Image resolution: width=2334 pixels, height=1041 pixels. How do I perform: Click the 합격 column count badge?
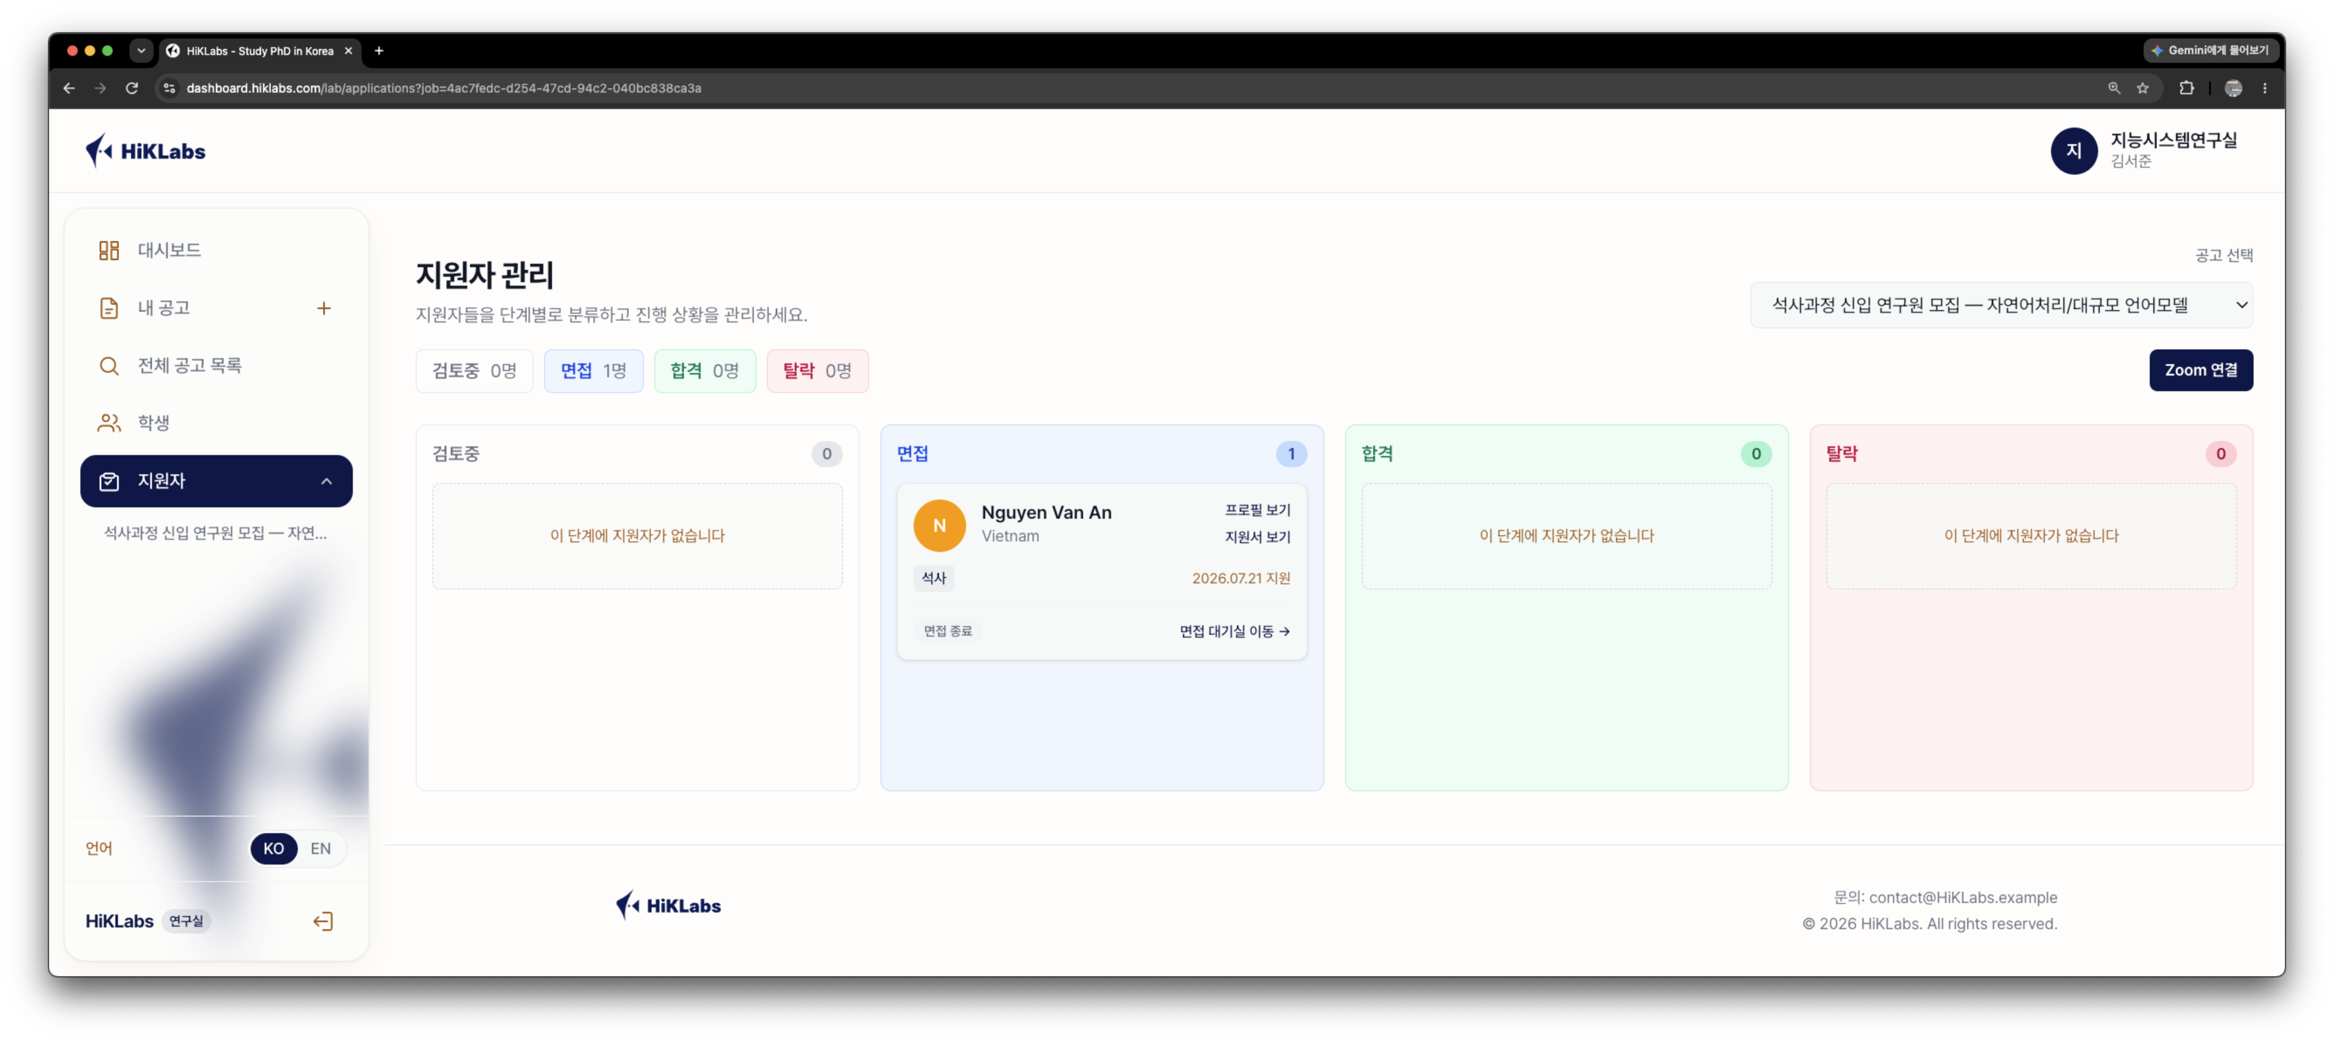(x=1755, y=454)
